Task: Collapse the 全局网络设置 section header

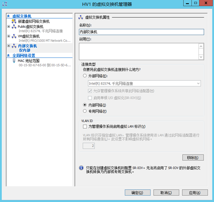Action: point(8,55)
